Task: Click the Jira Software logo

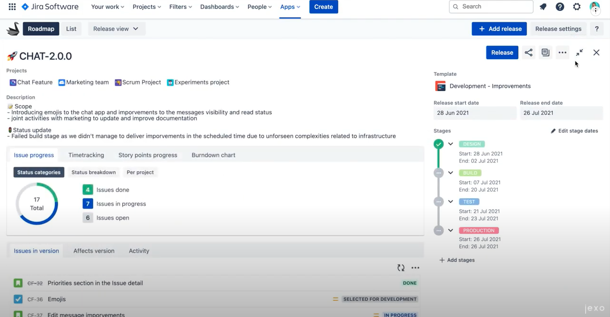Action: click(50, 7)
